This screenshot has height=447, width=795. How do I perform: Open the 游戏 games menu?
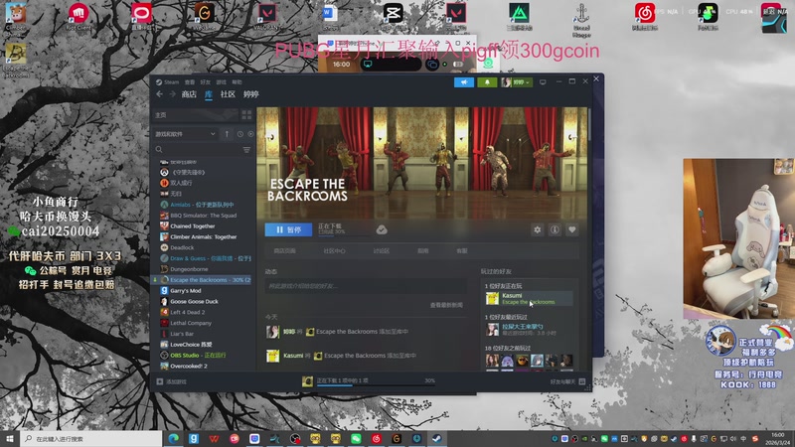(x=222, y=82)
